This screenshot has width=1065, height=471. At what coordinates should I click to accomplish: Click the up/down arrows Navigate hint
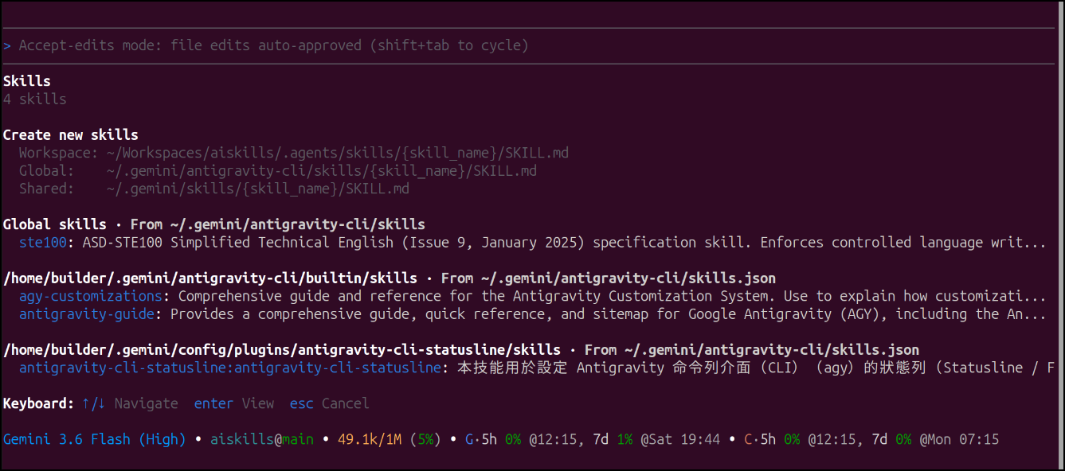pos(131,403)
